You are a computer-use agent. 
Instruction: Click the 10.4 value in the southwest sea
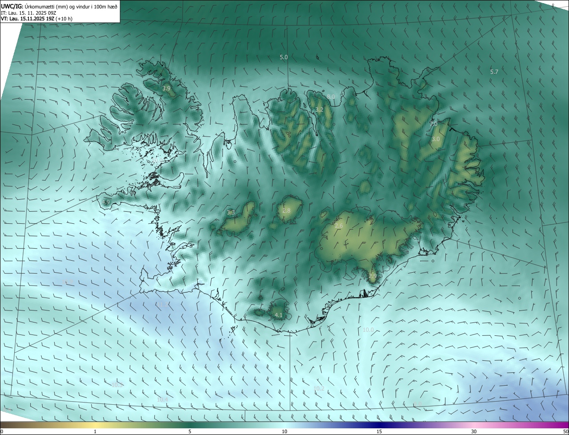click(x=162, y=400)
